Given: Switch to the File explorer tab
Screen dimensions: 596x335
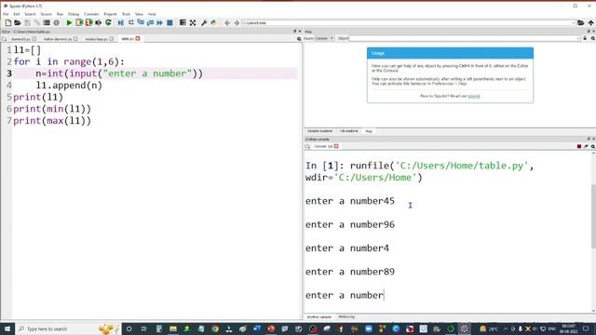Looking at the screenshot, I should click(348, 131).
